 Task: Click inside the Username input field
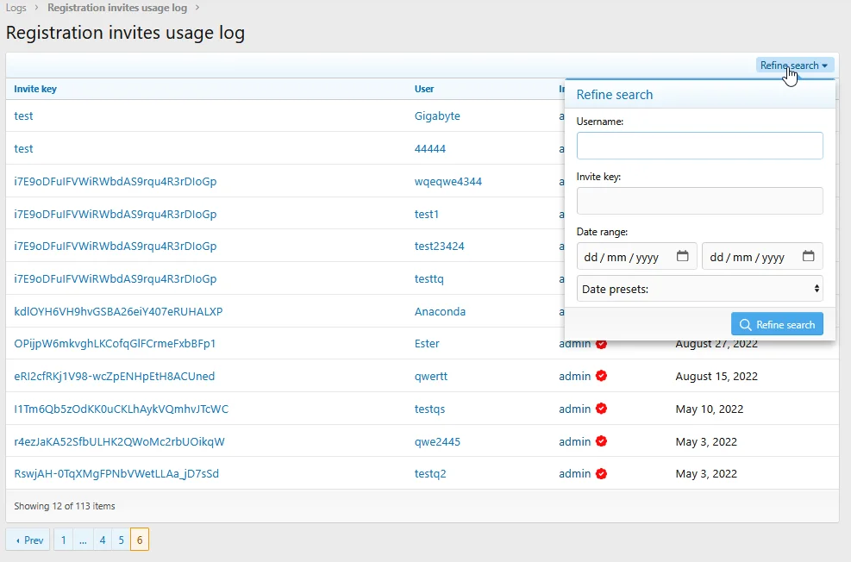(x=699, y=146)
